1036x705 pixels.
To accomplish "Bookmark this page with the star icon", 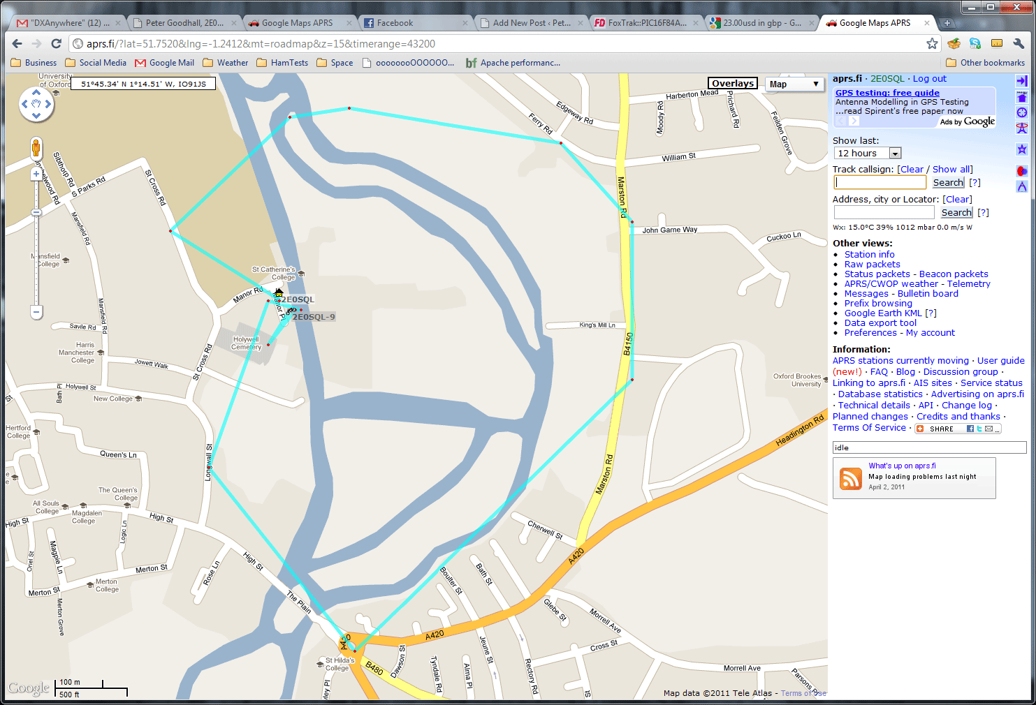I will pyautogui.click(x=932, y=43).
